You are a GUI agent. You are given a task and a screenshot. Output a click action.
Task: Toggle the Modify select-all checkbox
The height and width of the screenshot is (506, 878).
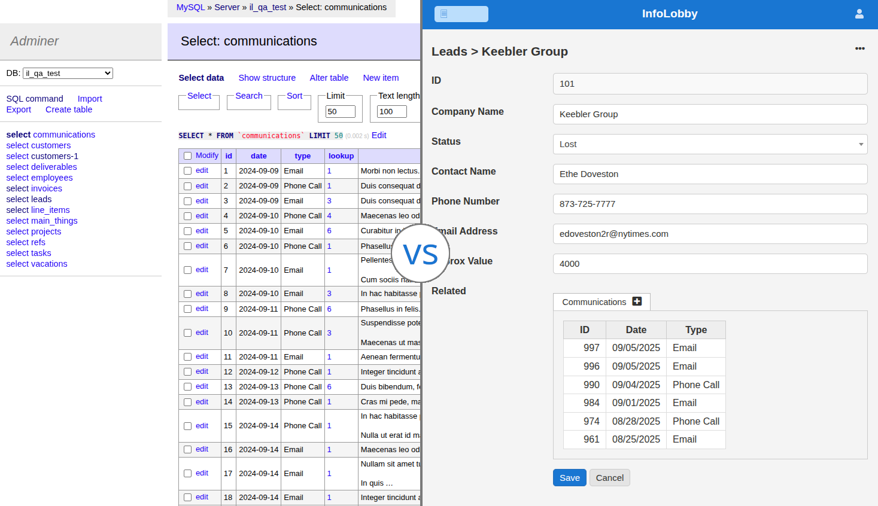pos(187,155)
